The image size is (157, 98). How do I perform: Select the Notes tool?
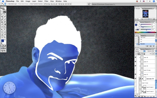2,35
